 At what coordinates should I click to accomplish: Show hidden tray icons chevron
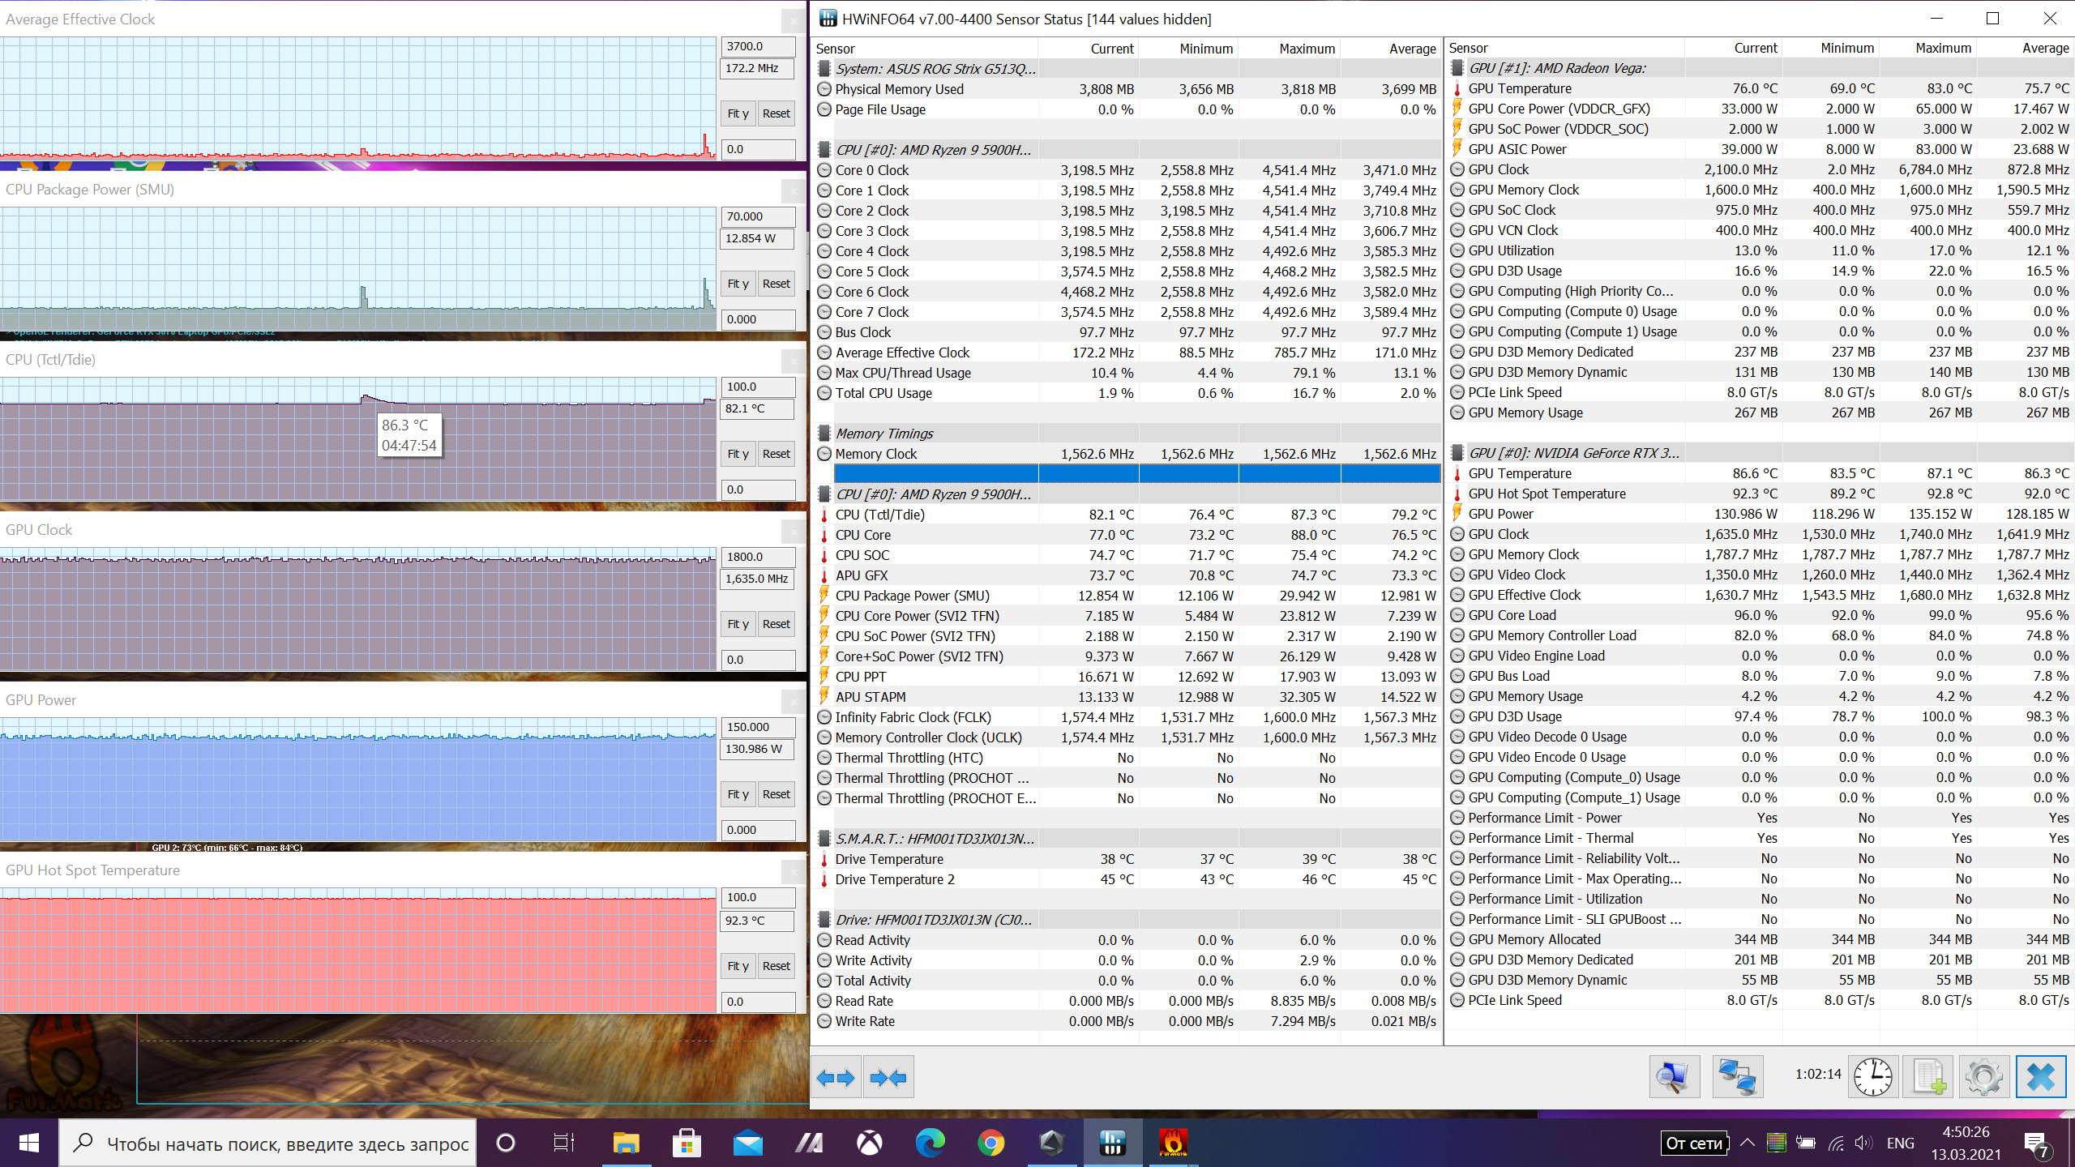[1748, 1143]
